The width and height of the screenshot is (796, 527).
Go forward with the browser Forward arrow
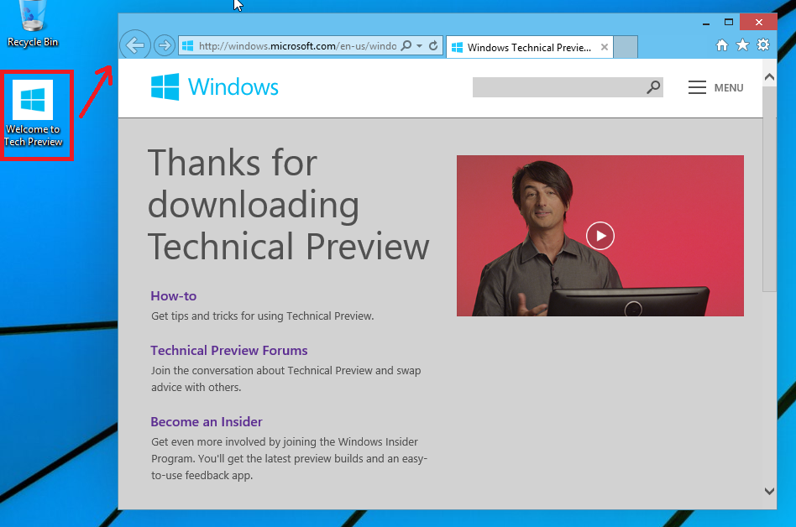tap(164, 45)
